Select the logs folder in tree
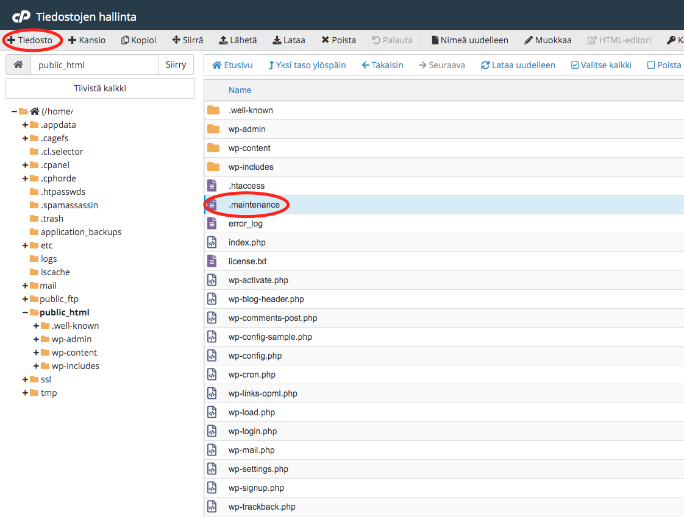Image resolution: width=684 pixels, height=517 pixels. tap(49, 259)
